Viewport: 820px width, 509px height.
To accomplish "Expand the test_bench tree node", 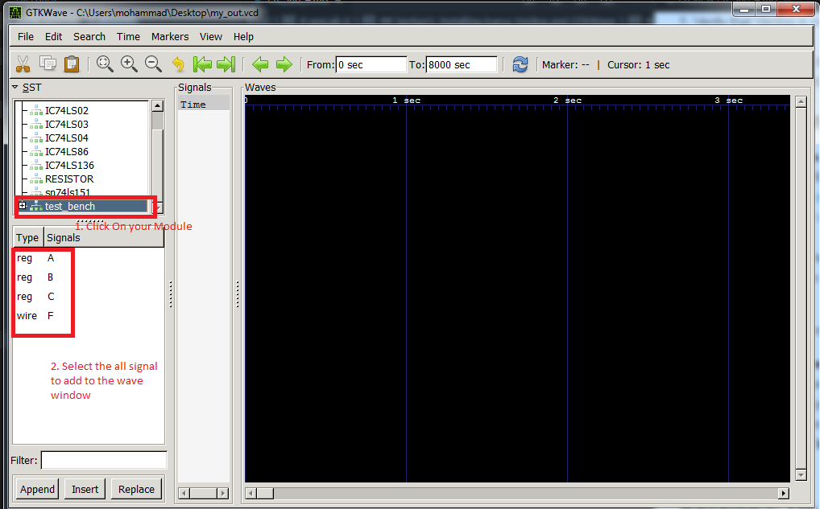I will (23, 206).
